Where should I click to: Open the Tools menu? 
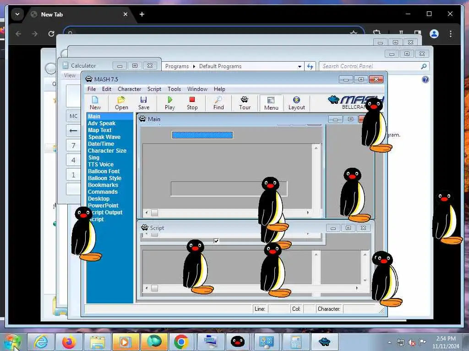tap(174, 89)
